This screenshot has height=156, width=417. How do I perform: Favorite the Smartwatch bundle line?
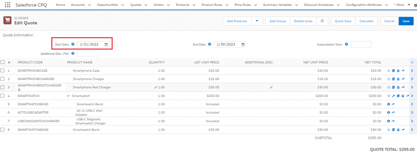389,96
